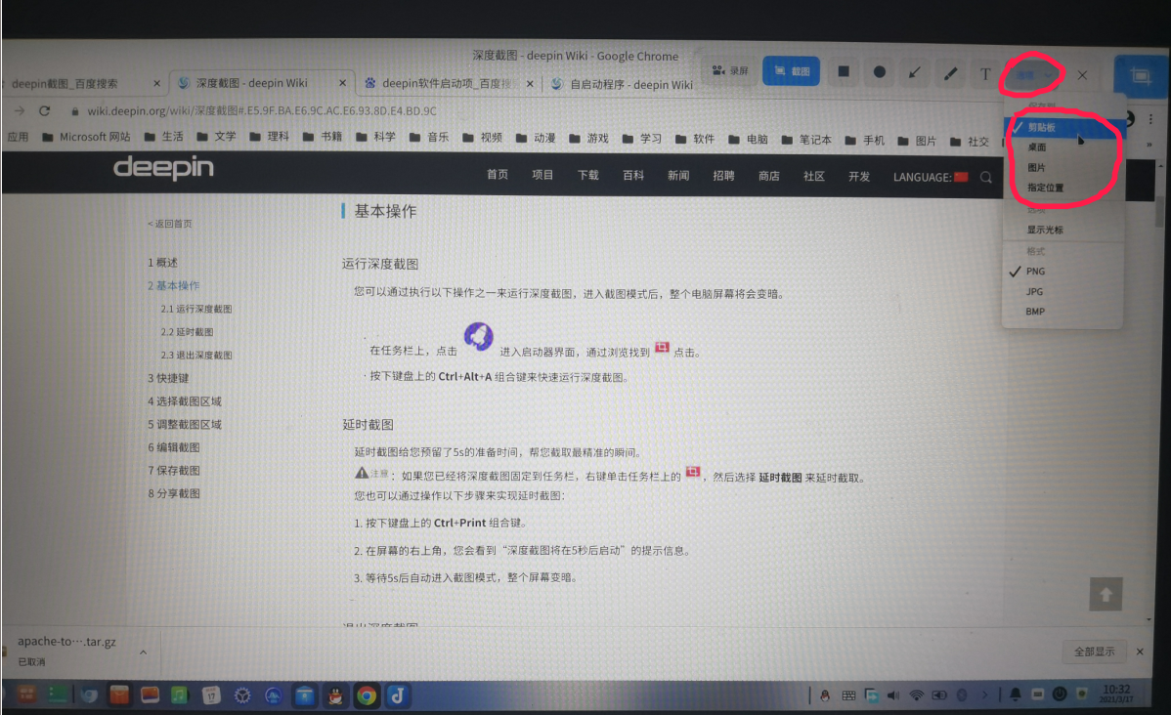This screenshot has height=715, width=1171.
Task: Open 百科 in deepin nav bar
Action: (633, 176)
